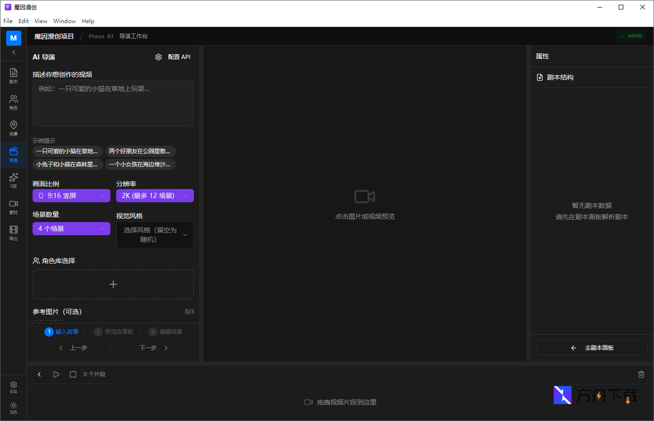Open the 导出 (export) film icon
Viewport: 654px width, 421px height.
13,232
